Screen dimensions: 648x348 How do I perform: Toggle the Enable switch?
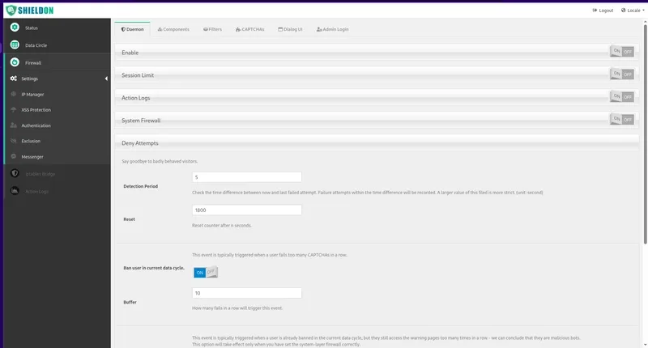click(622, 52)
